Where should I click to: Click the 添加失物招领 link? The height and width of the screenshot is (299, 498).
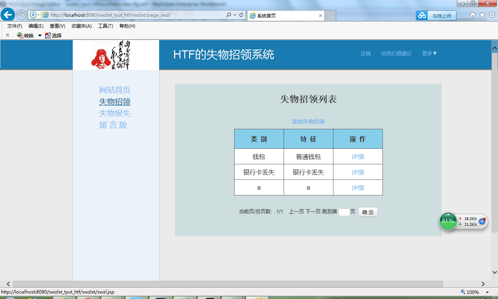[309, 121]
